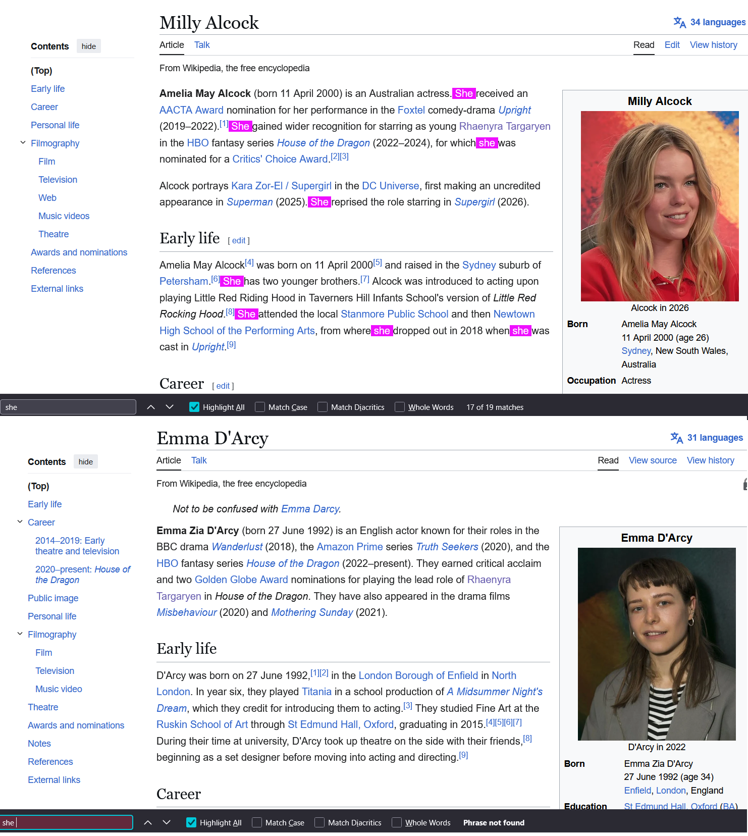
Task: Open the Amazon Prime link
Action: tap(350, 547)
